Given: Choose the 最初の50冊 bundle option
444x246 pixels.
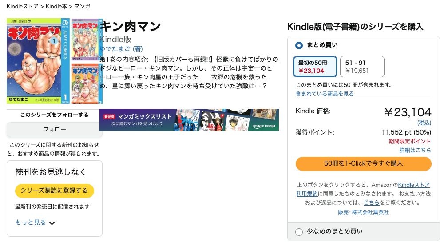Looking at the screenshot, I should click(x=315, y=67).
